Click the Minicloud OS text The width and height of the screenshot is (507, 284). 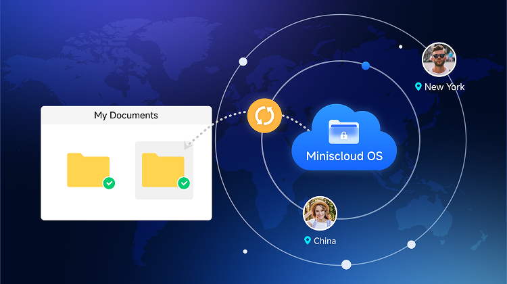click(x=344, y=156)
